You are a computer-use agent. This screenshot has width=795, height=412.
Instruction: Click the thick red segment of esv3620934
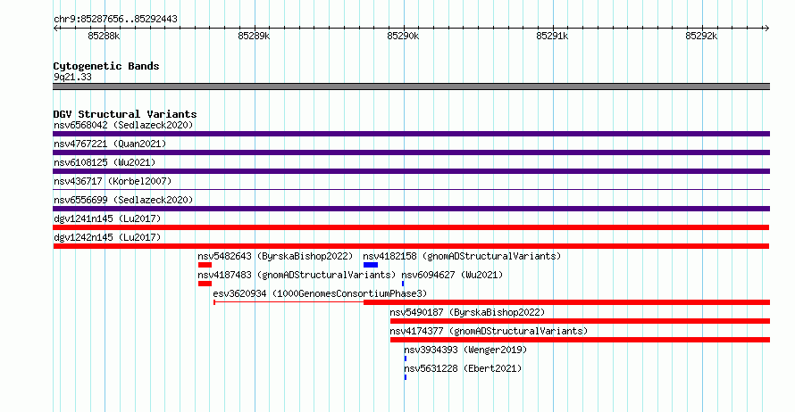pyautogui.click(x=567, y=302)
